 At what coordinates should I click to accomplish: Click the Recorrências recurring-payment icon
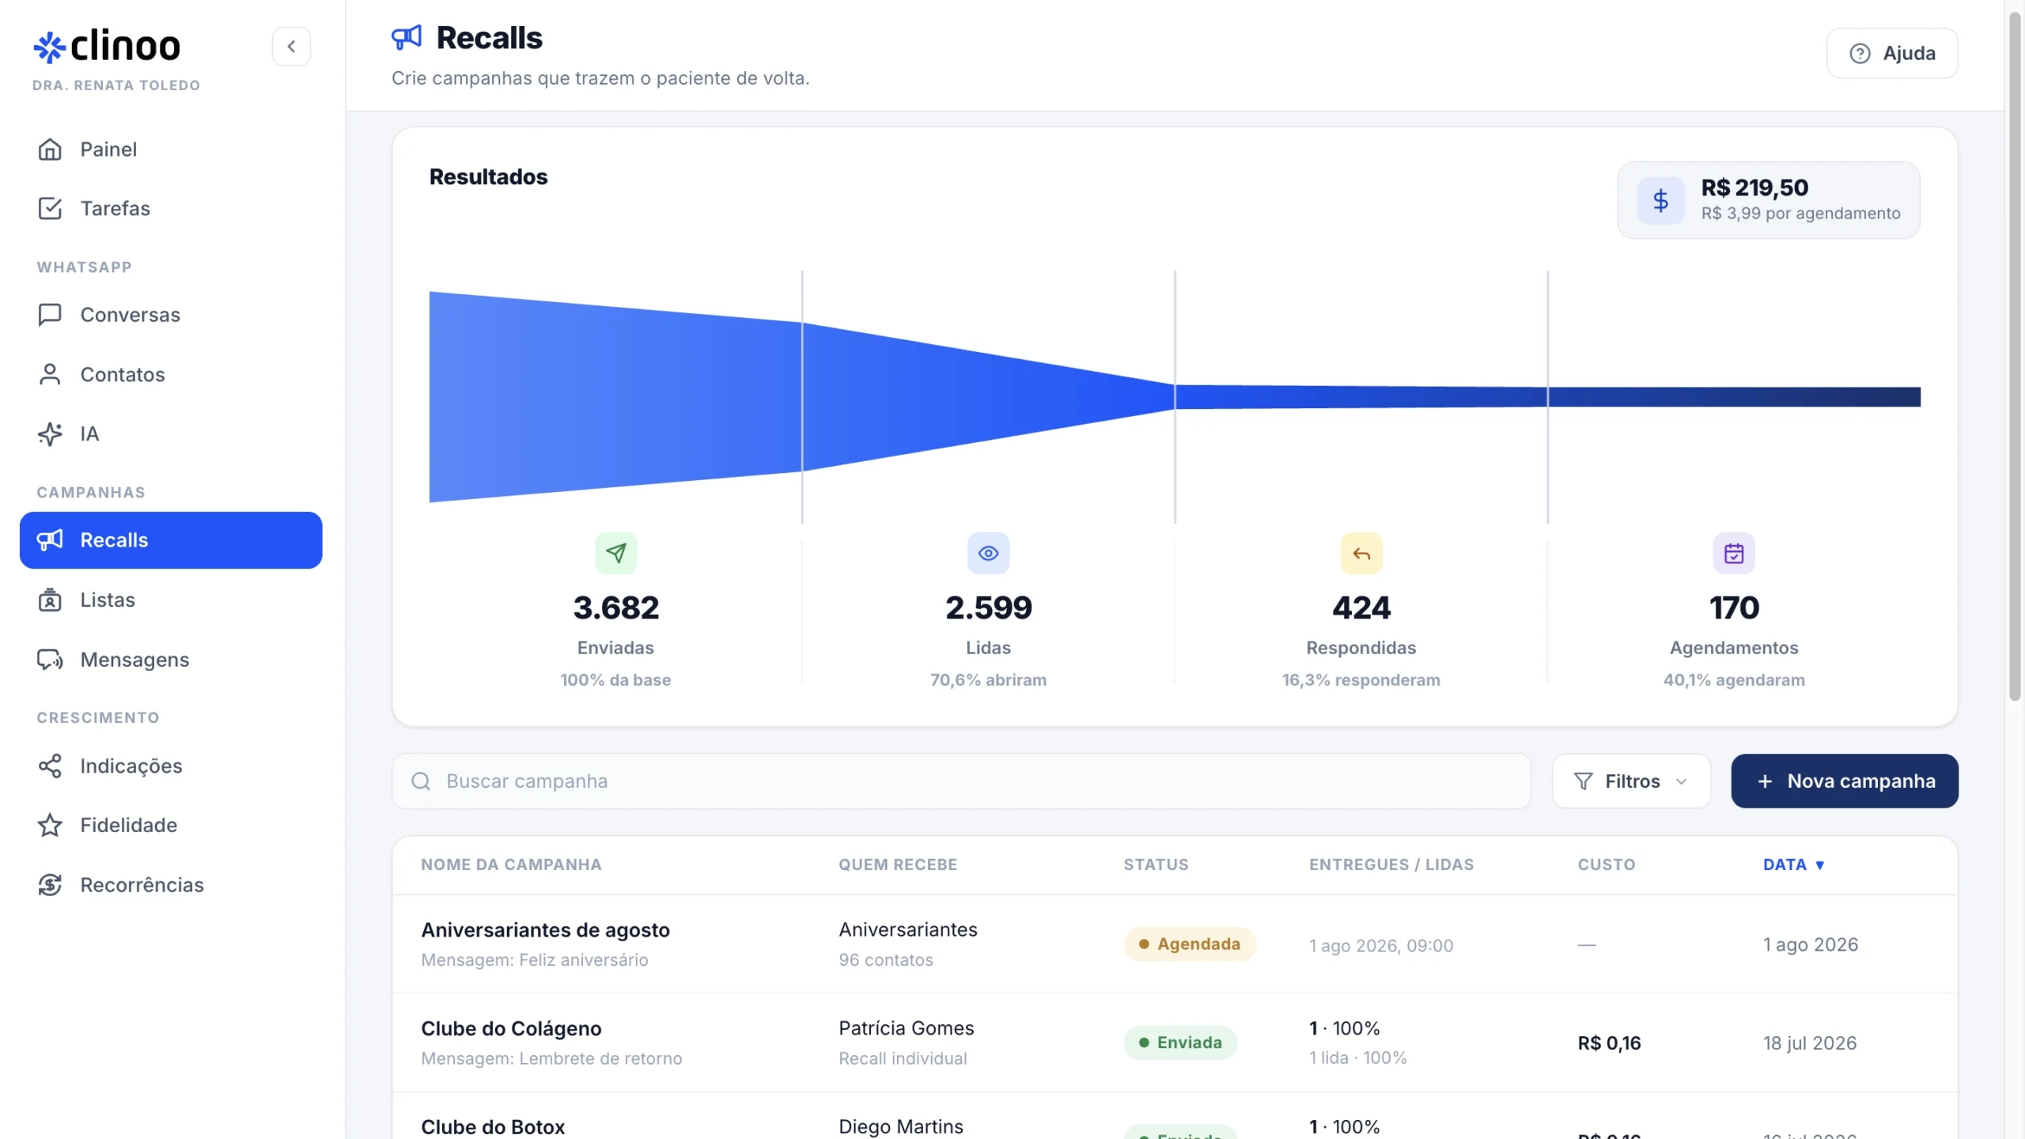pos(50,885)
